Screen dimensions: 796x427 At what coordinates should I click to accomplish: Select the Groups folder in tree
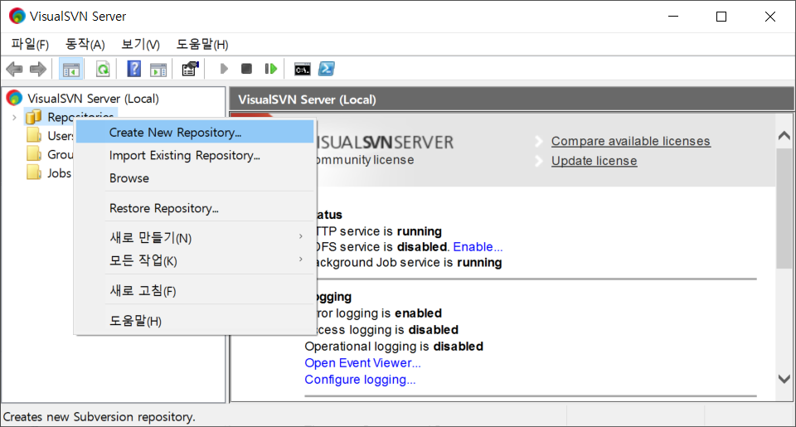tap(50, 154)
